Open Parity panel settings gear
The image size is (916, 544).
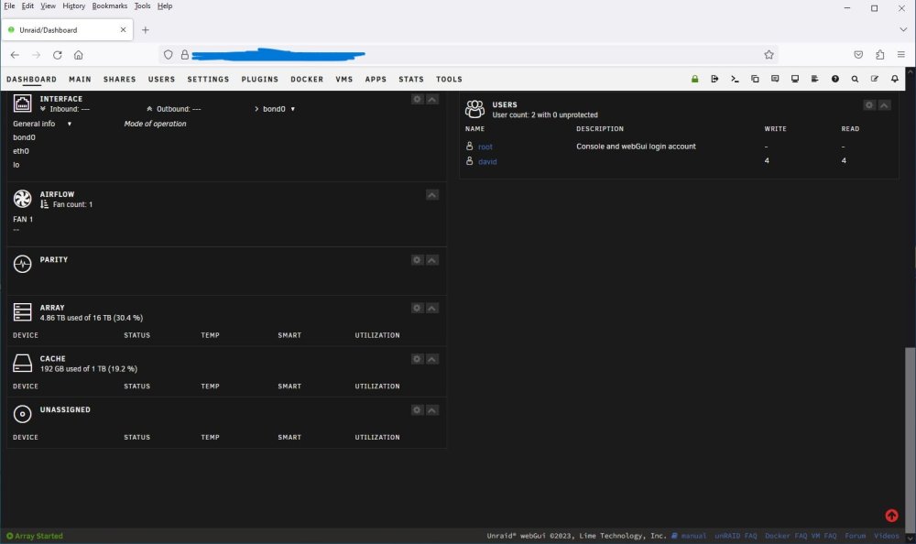coord(417,260)
